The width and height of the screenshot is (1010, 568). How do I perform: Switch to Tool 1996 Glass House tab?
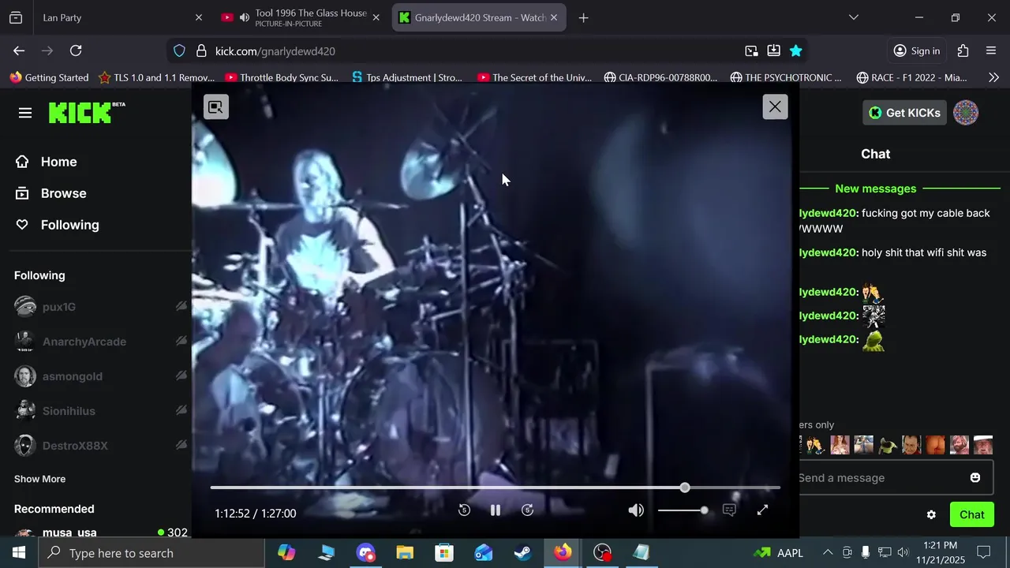point(300,17)
